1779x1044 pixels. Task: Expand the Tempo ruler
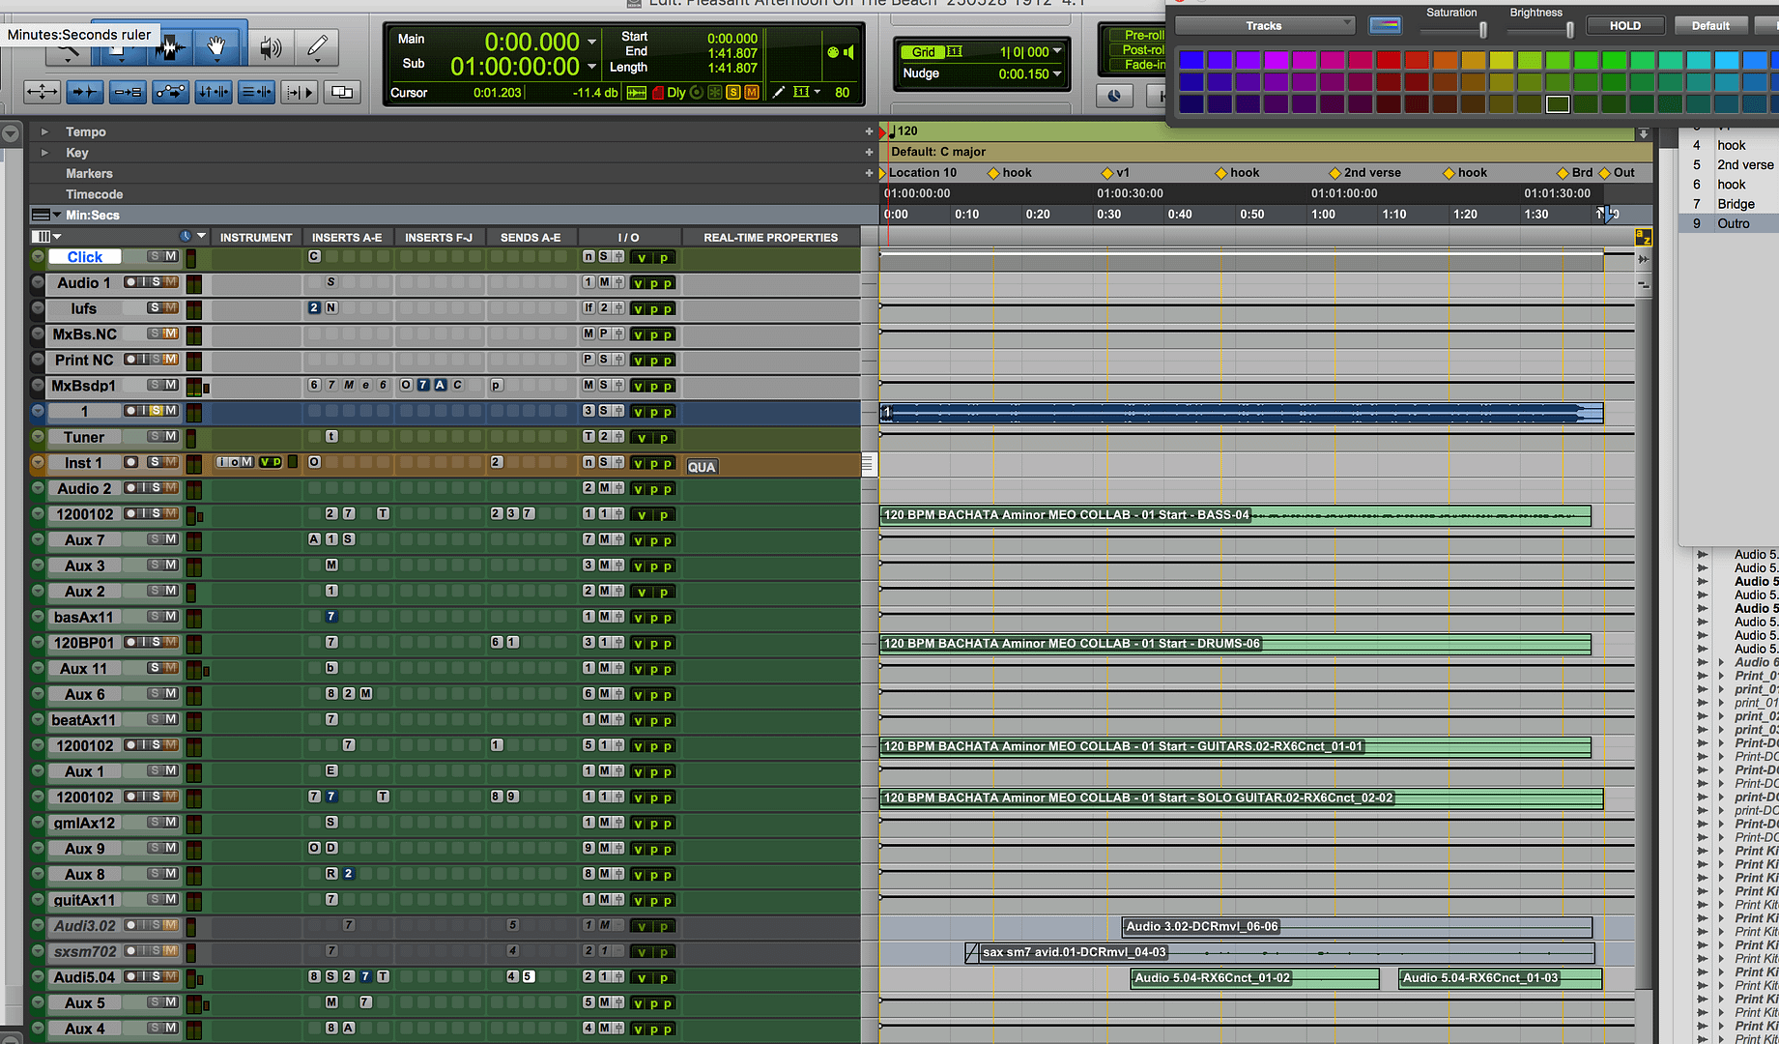pos(43,131)
